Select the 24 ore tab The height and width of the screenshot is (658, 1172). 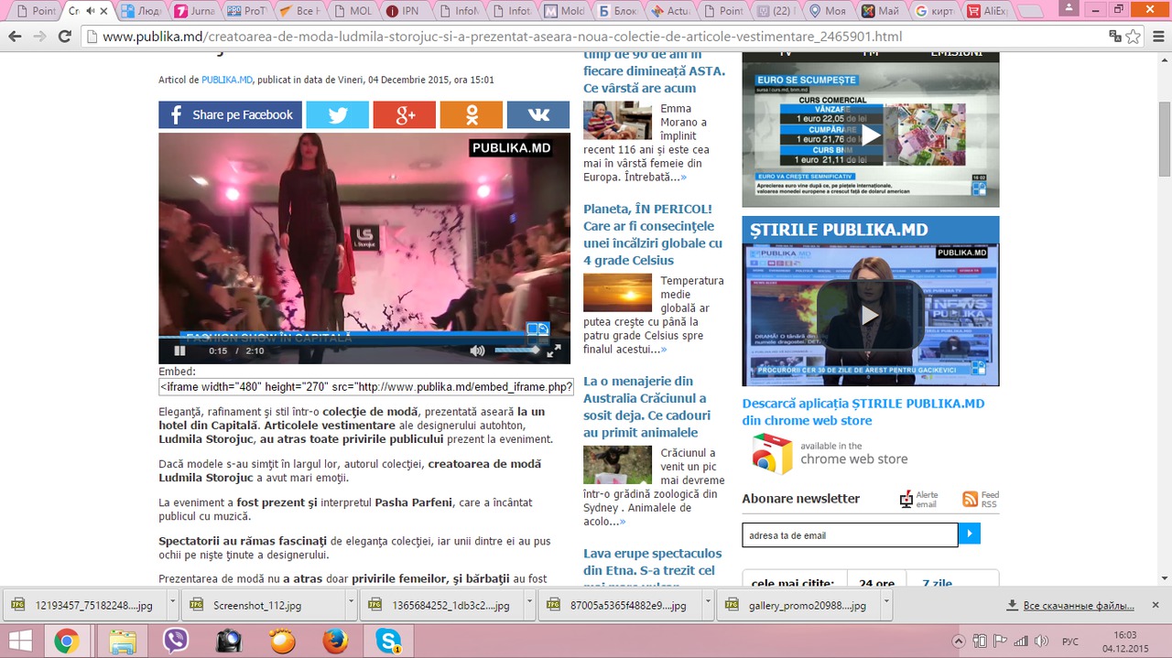pyautogui.click(x=876, y=583)
